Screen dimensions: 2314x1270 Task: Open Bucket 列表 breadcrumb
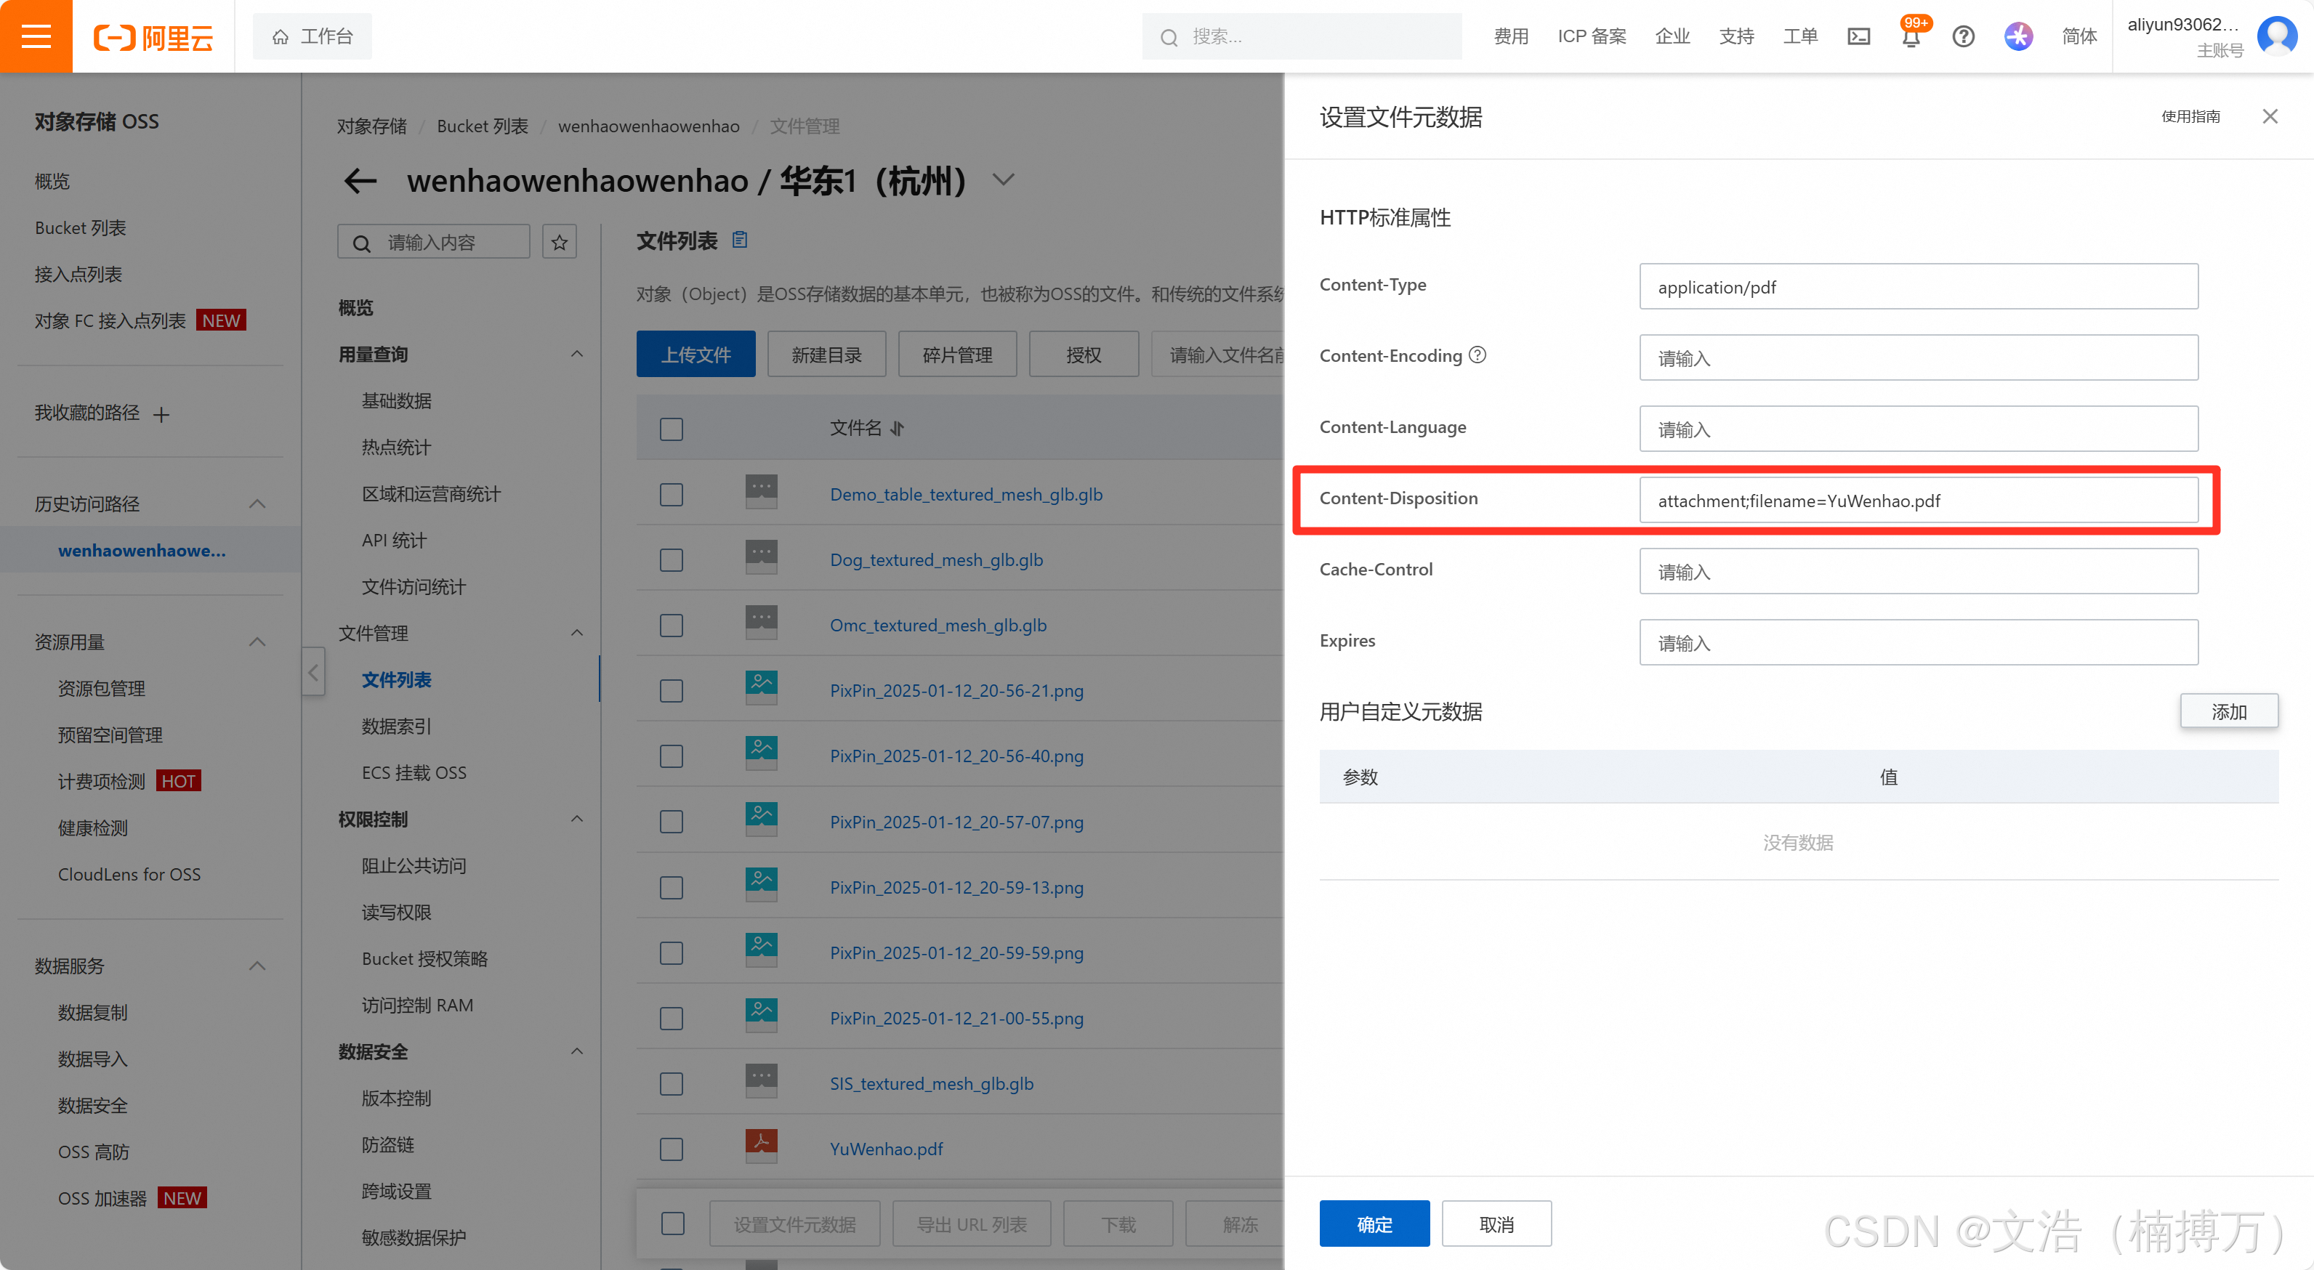pyautogui.click(x=483, y=126)
